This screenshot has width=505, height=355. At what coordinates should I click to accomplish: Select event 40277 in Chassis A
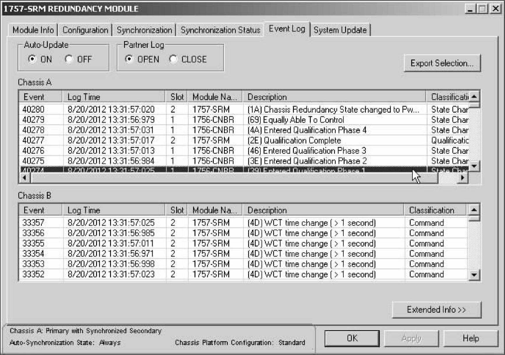coord(244,140)
